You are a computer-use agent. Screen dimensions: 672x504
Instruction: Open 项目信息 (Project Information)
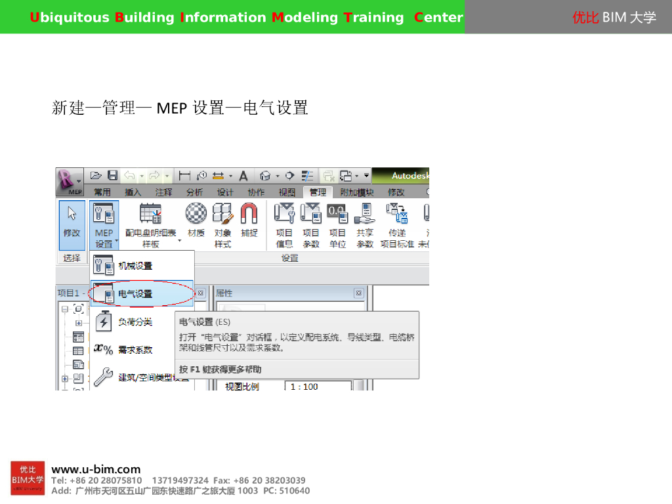284,222
